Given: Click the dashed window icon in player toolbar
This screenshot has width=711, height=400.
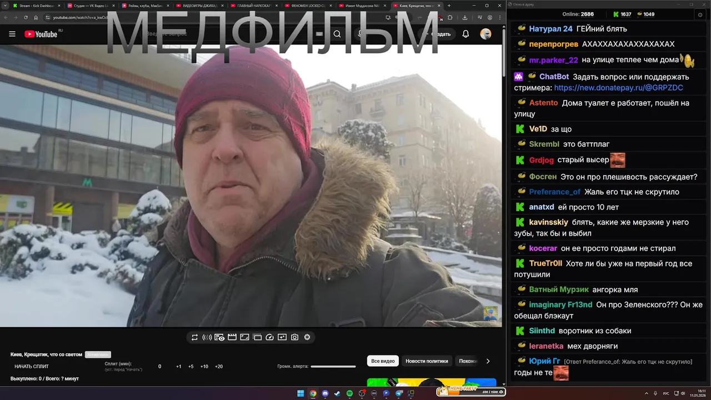Looking at the screenshot, I should tap(257, 337).
